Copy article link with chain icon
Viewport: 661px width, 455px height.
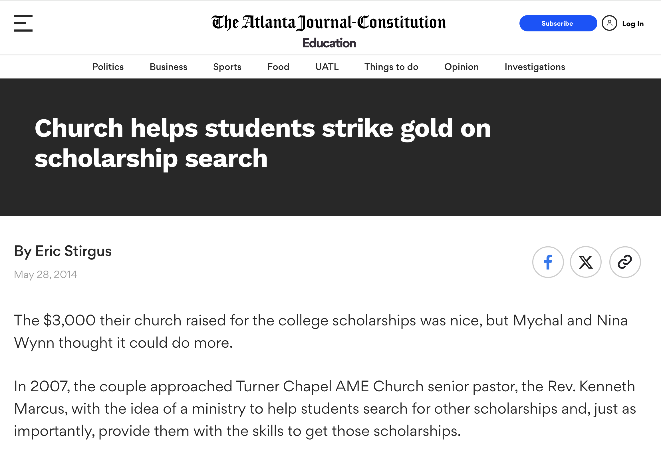point(625,262)
